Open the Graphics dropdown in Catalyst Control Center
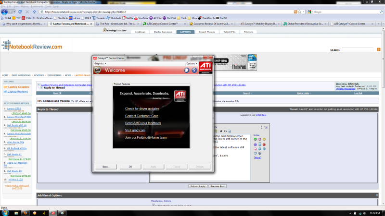The width and height of the screenshot is (385, 216). pos(100,63)
